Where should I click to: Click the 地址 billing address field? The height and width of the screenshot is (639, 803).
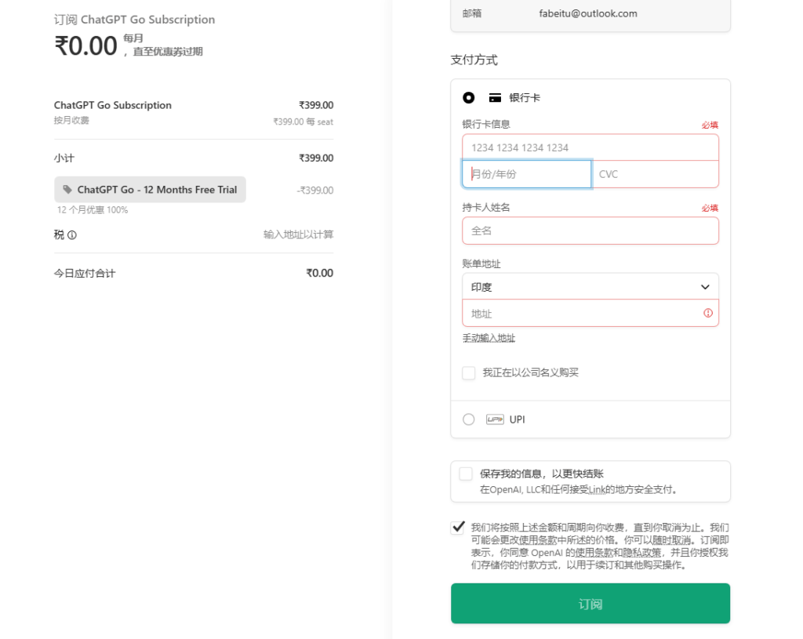[x=580, y=314]
